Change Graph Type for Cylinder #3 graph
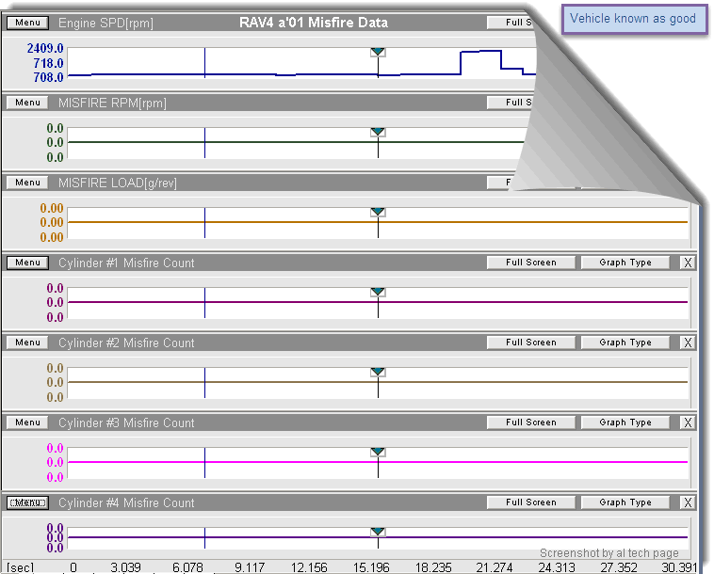The width and height of the screenshot is (714, 574). 625,423
